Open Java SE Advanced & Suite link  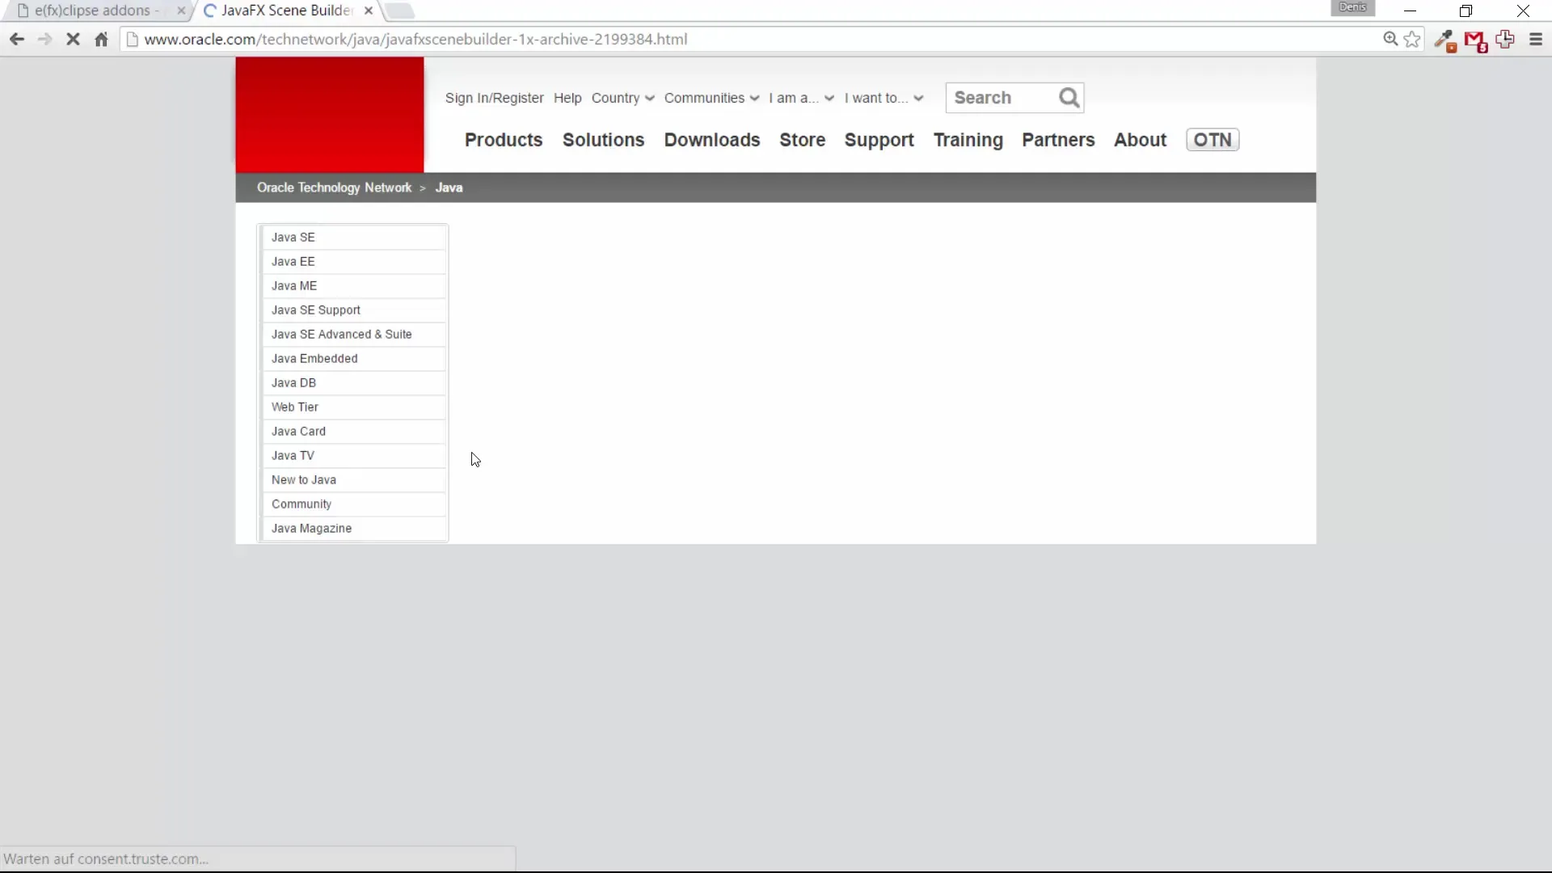click(x=354, y=335)
